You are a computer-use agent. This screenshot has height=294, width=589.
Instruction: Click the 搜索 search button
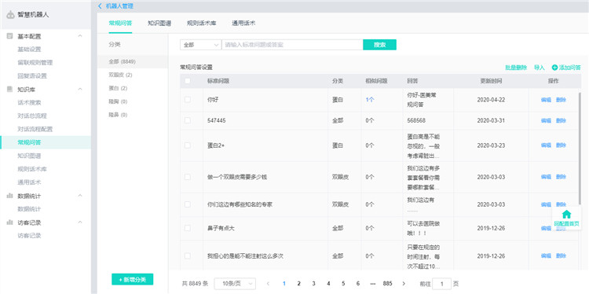coord(379,45)
